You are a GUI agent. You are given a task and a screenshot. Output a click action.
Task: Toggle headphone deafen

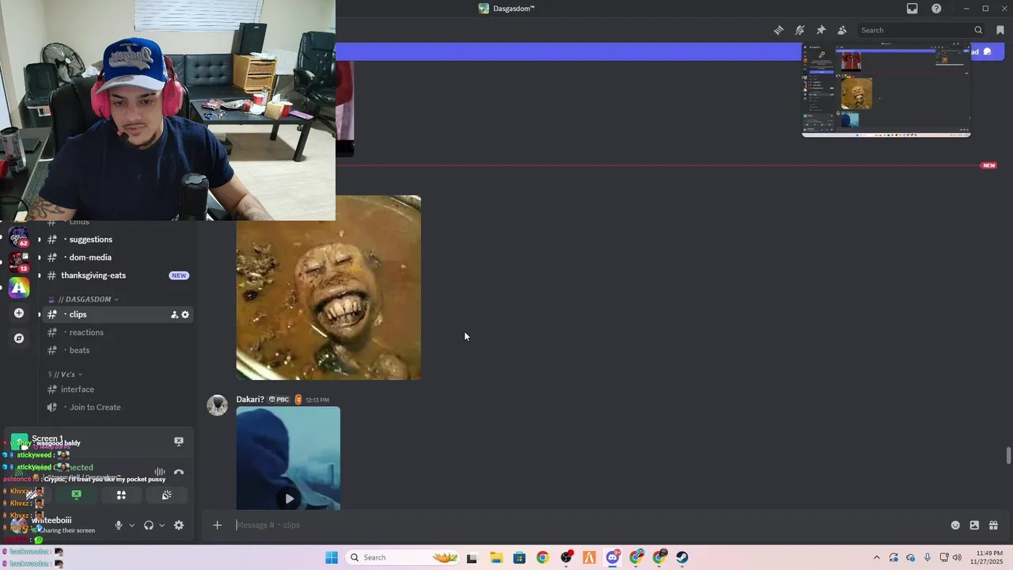tap(148, 525)
